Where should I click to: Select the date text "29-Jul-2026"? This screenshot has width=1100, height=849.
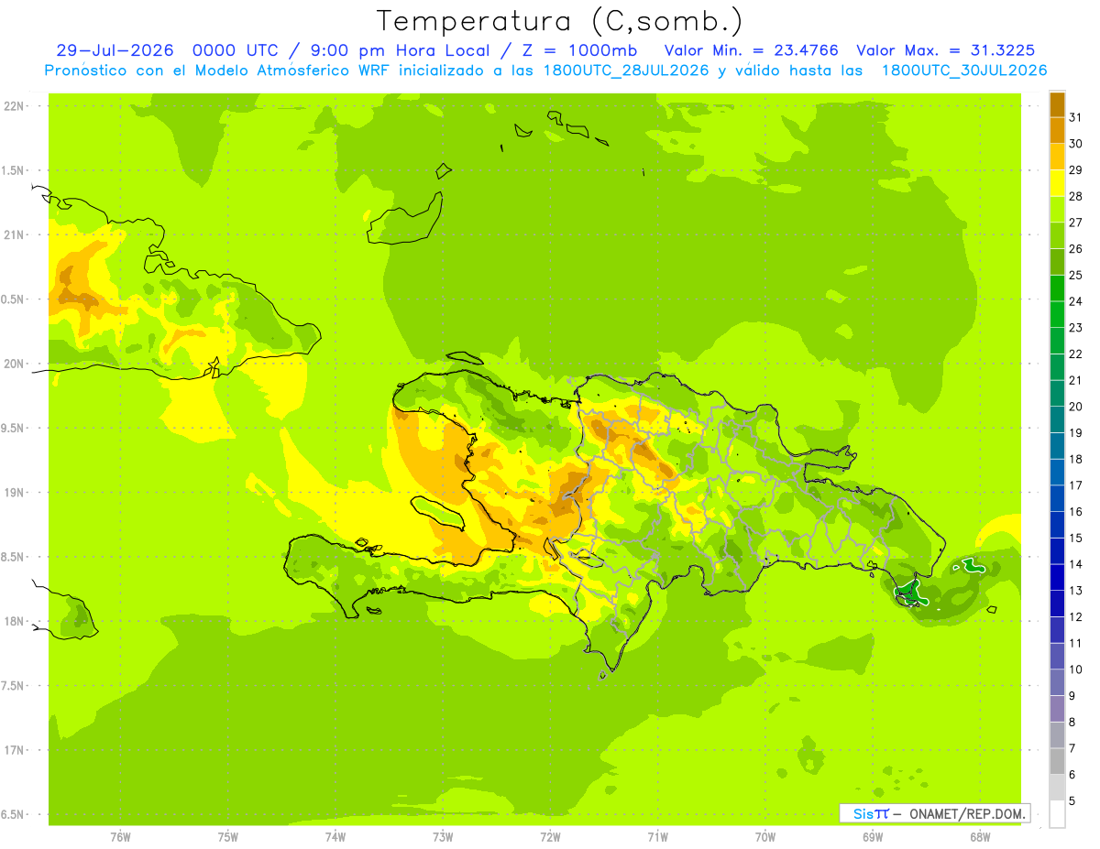[x=115, y=50]
